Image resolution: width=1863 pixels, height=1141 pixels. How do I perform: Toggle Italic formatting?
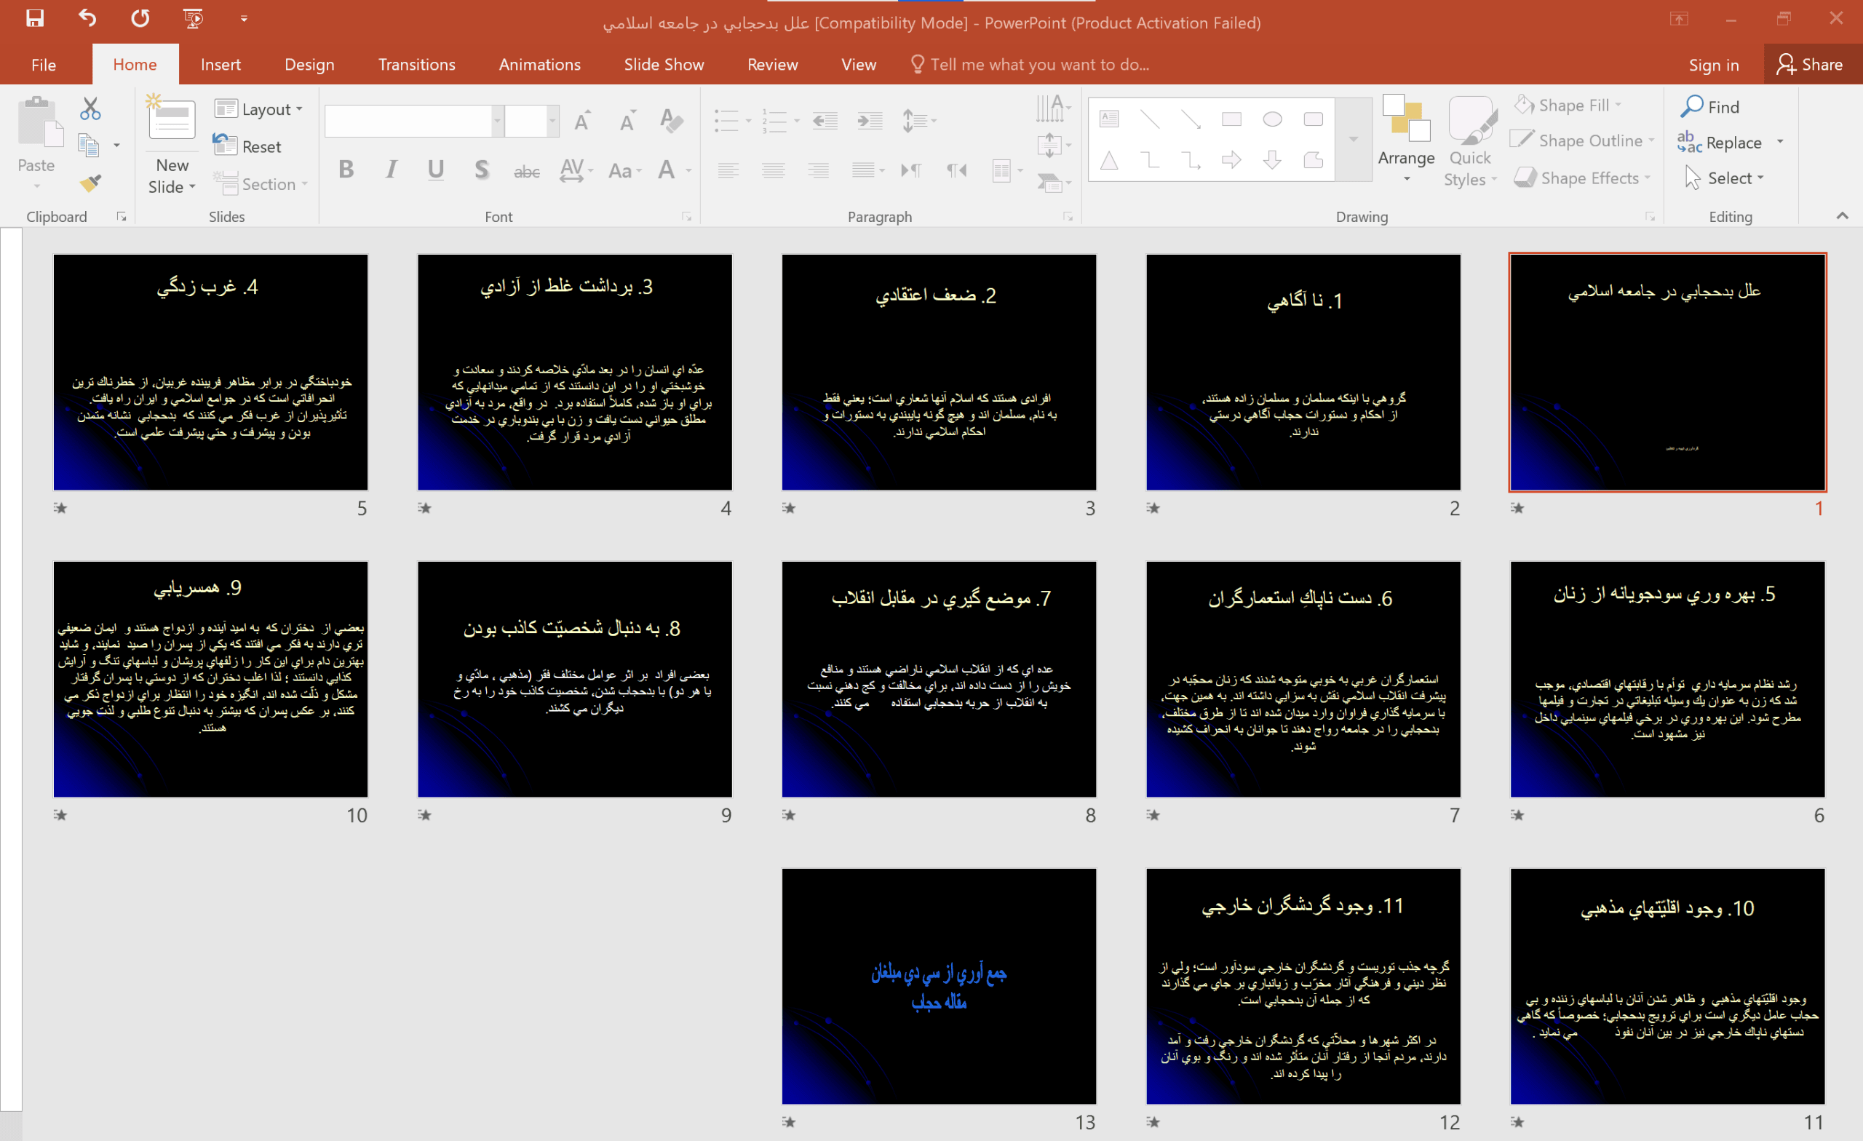391,170
